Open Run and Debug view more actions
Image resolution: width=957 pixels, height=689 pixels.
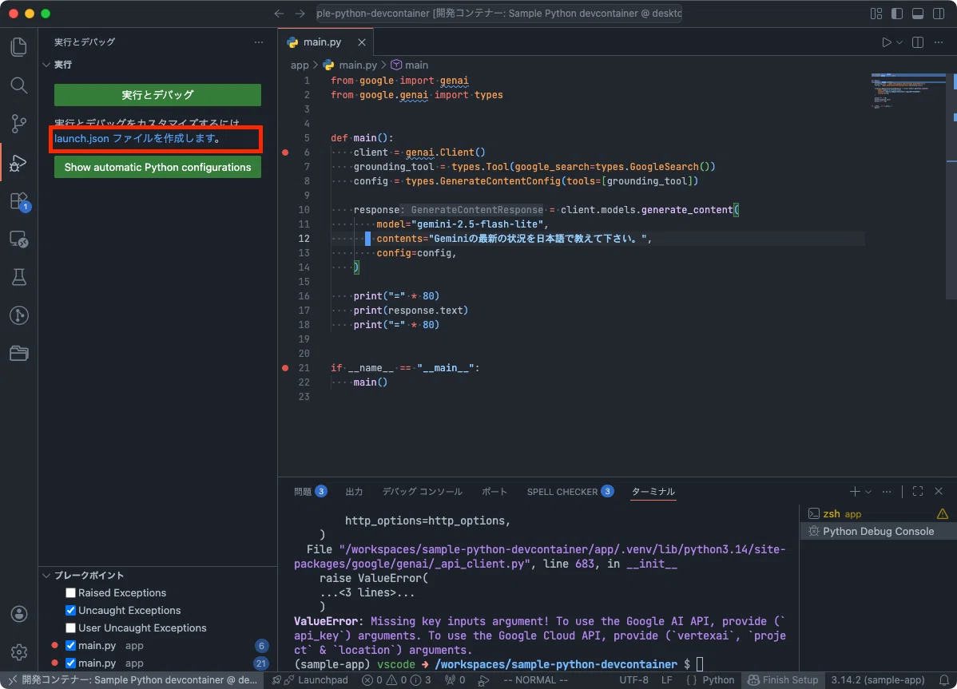click(259, 42)
